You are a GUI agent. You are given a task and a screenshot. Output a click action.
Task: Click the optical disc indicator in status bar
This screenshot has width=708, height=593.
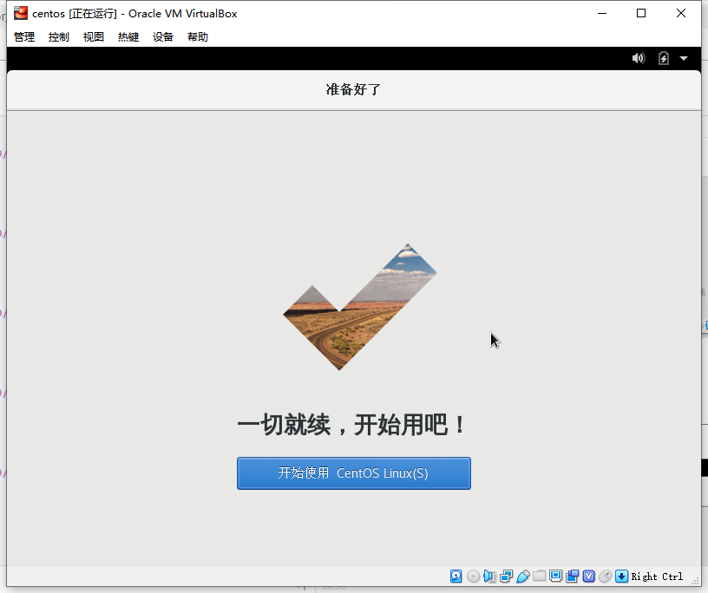coord(473,577)
